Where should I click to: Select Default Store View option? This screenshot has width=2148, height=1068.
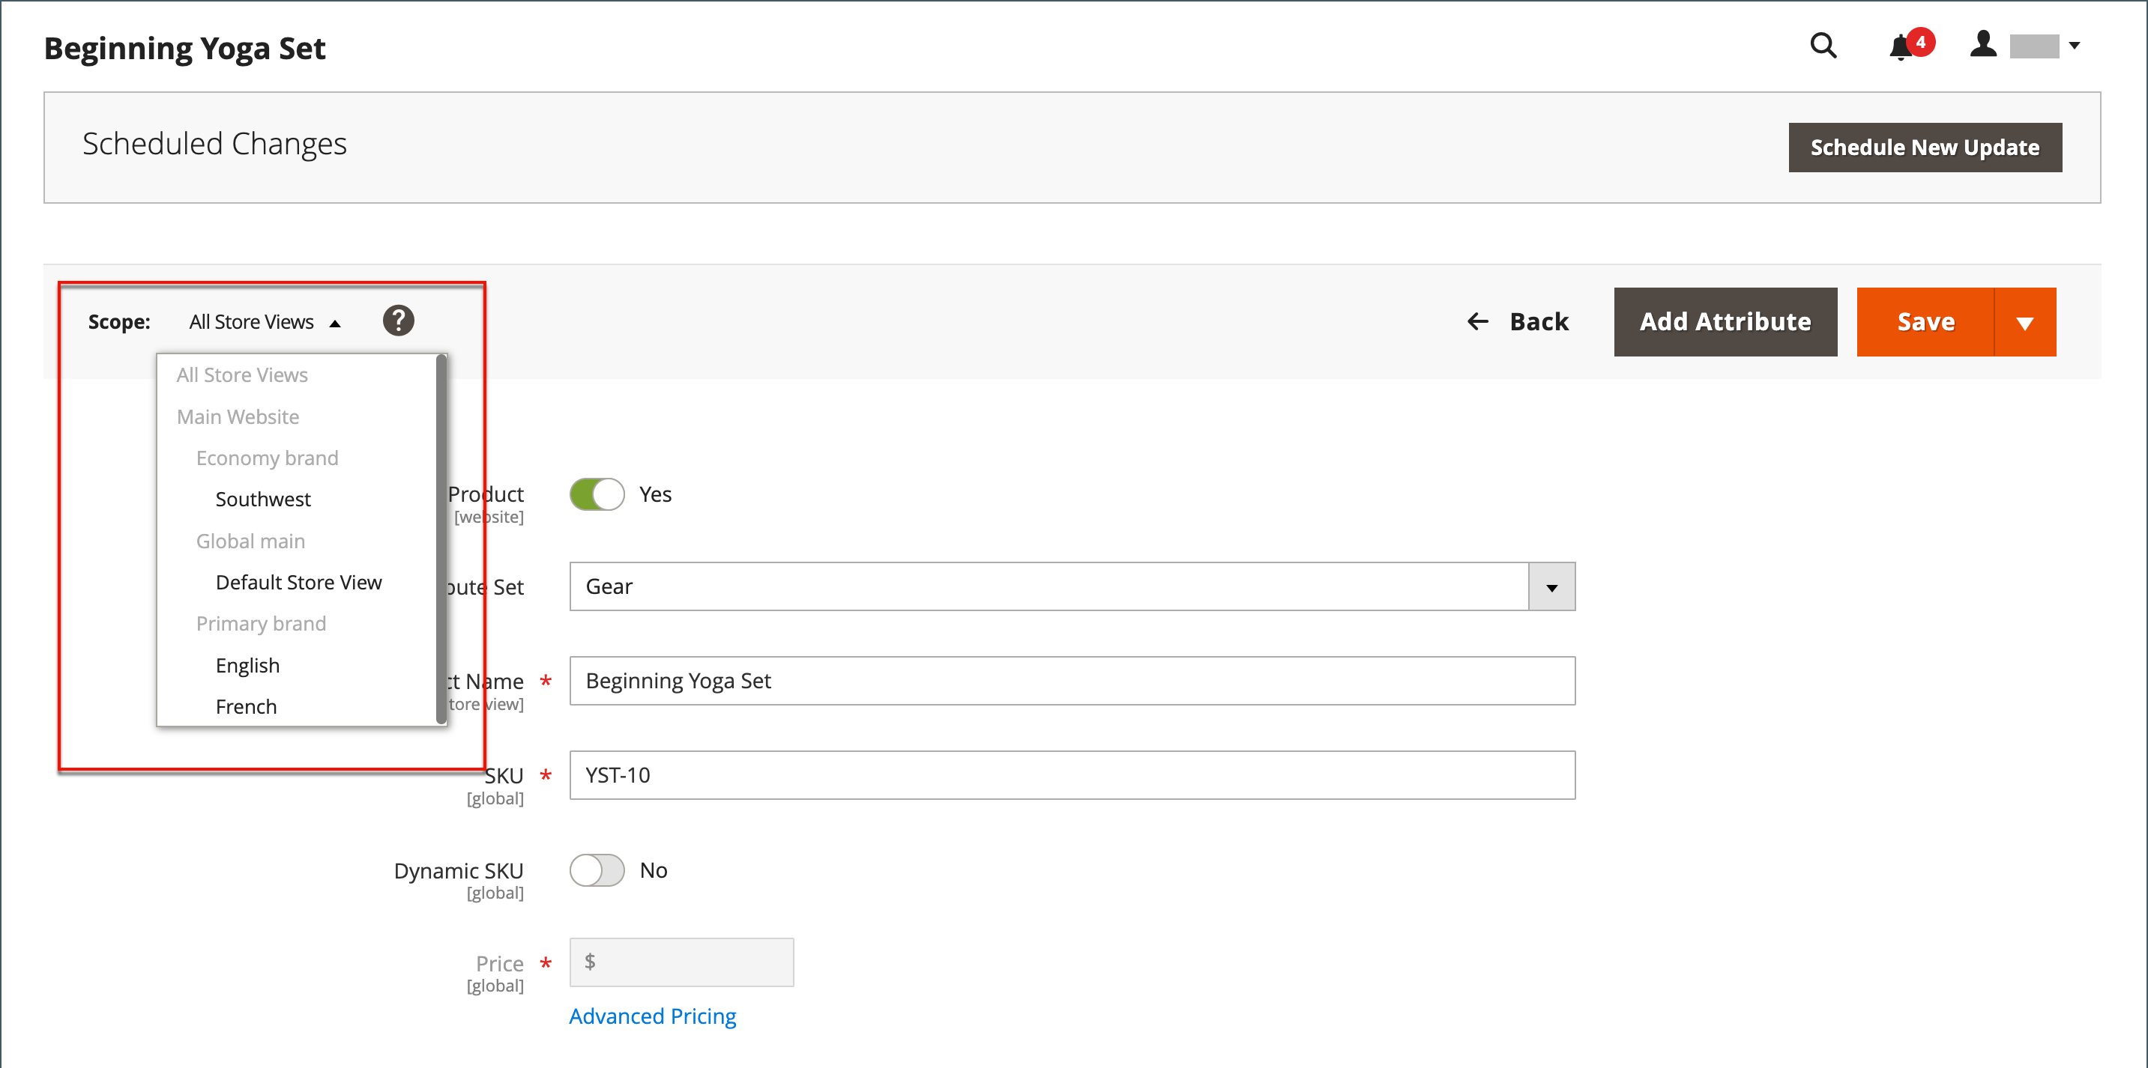[298, 583]
